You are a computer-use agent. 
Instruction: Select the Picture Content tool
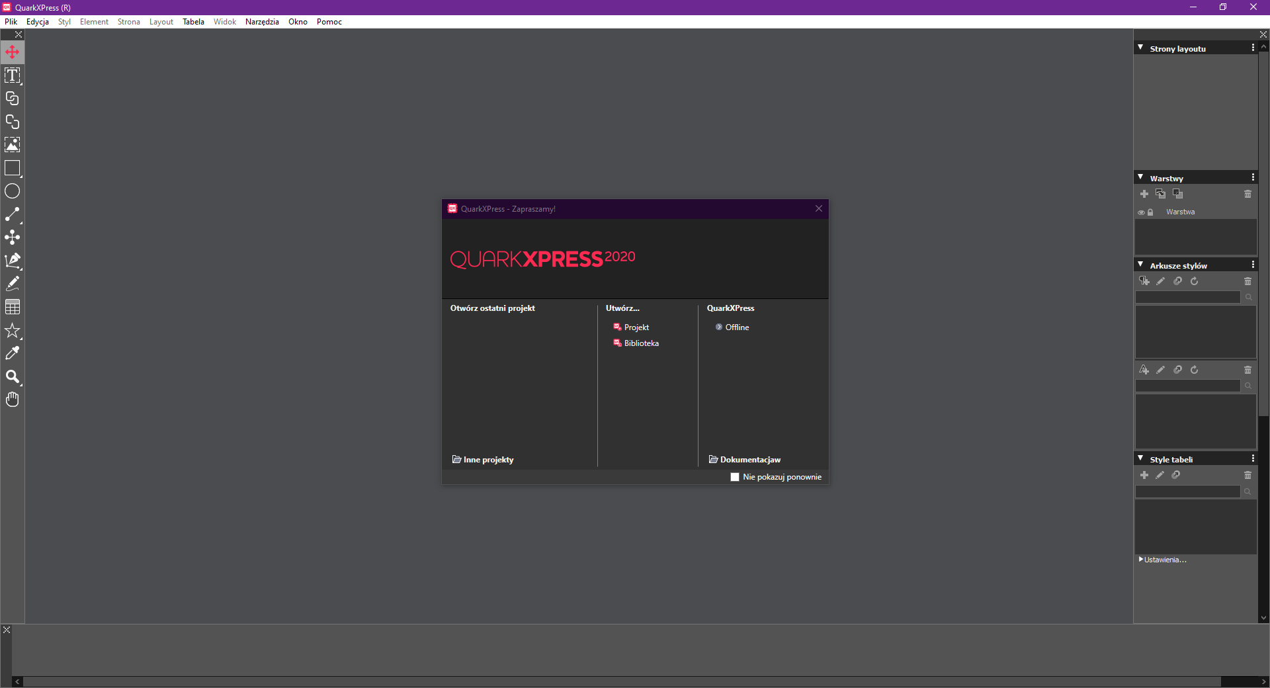13,145
